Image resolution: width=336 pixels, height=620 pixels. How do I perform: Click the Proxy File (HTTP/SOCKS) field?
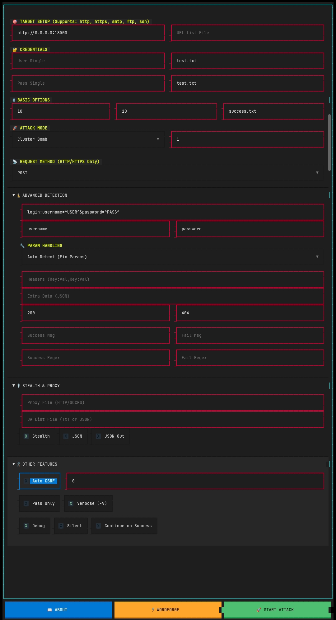pos(173,402)
